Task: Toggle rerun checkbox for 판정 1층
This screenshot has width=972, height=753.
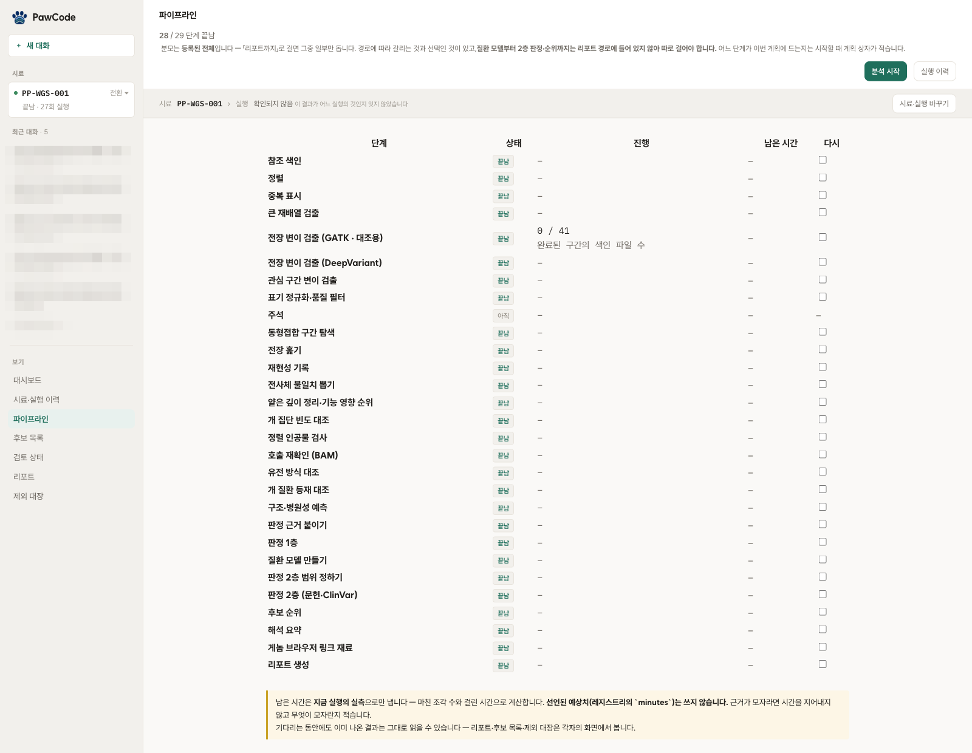Action: tap(823, 542)
